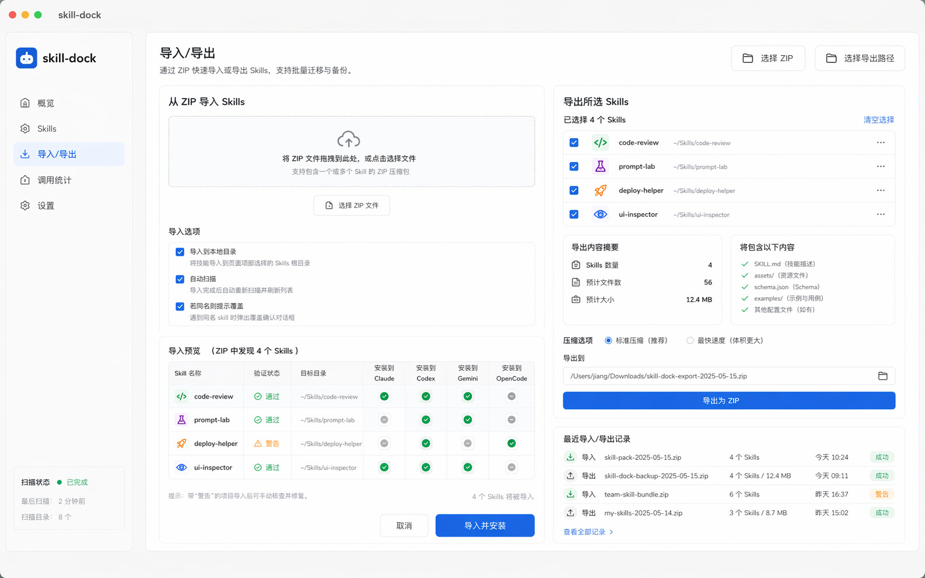Toggle deploy-helper install to Gemini

point(468,443)
